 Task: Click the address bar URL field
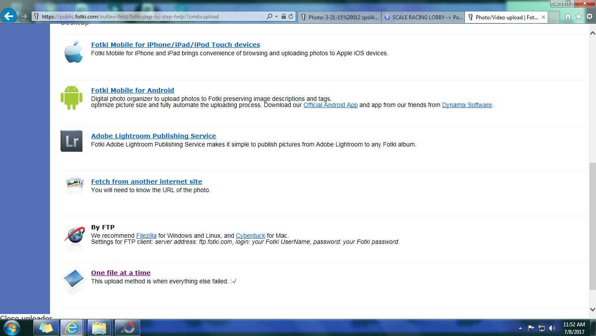(x=149, y=17)
